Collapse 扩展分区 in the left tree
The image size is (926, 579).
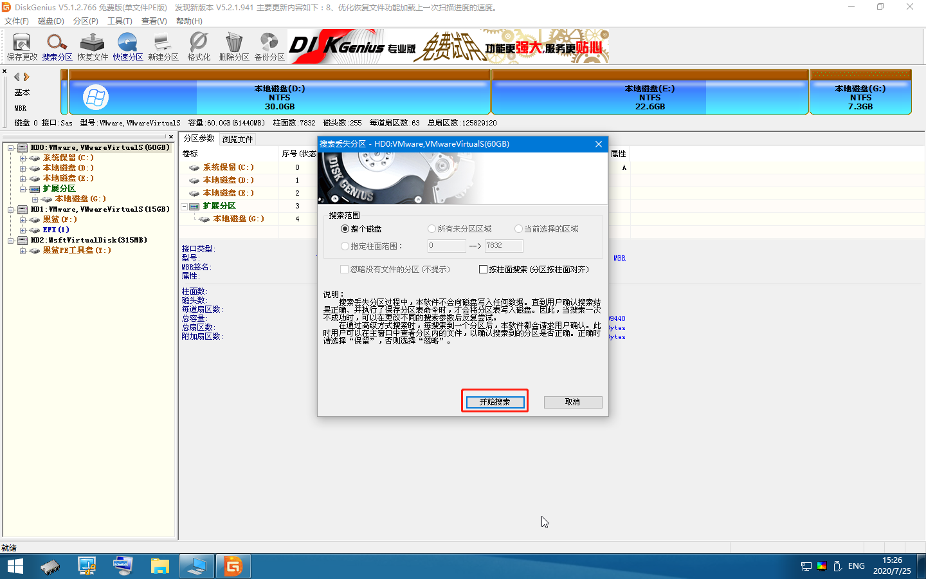click(23, 189)
